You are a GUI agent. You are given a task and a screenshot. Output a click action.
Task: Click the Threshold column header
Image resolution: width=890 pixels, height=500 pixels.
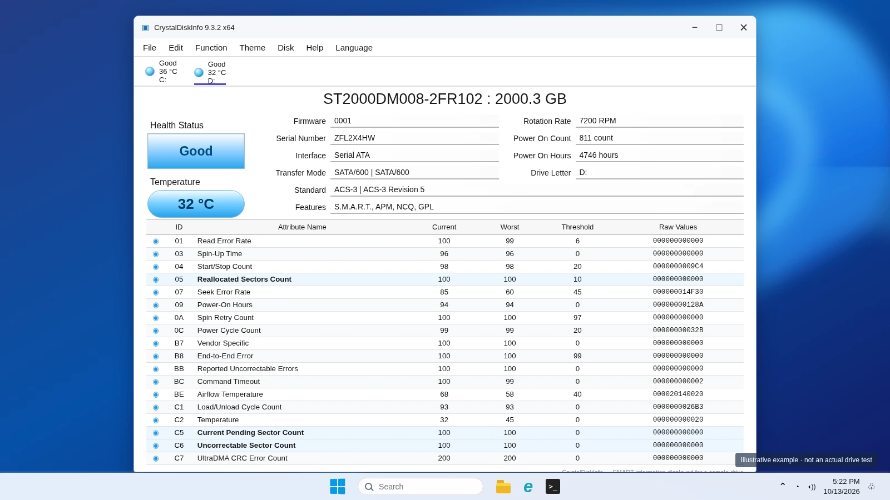pos(577,227)
